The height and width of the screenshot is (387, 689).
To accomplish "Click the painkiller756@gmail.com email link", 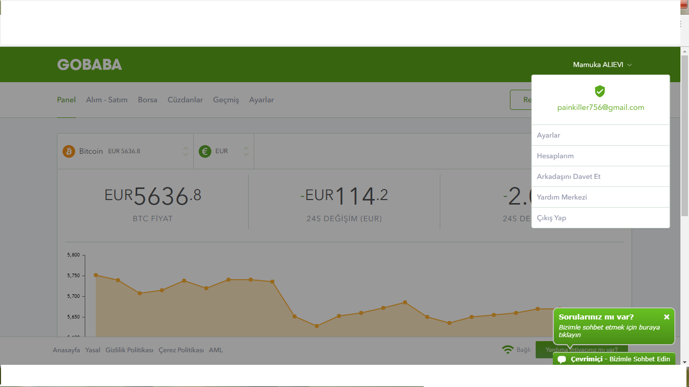I will pos(601,107).
